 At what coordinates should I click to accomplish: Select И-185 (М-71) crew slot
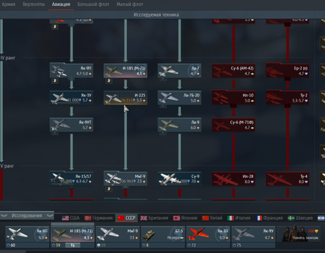(73, 234)
